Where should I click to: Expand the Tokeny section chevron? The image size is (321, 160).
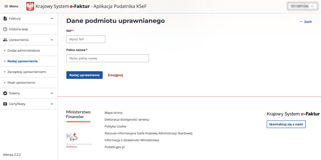point(52,93)
